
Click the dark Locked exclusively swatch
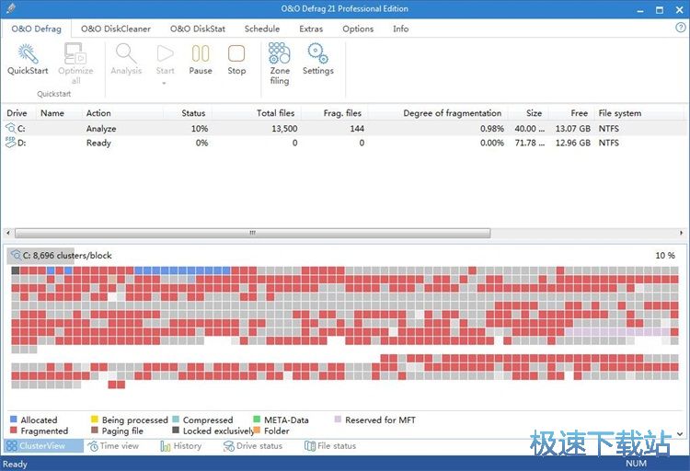click(176, 430)
